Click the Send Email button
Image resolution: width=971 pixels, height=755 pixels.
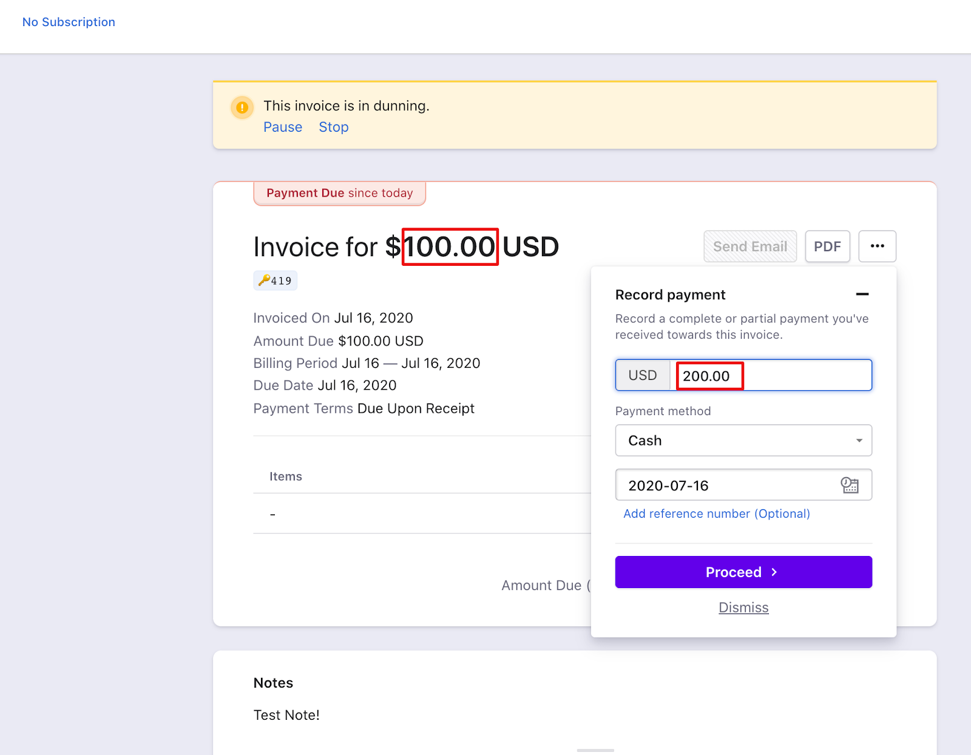[x=750, y=246]
